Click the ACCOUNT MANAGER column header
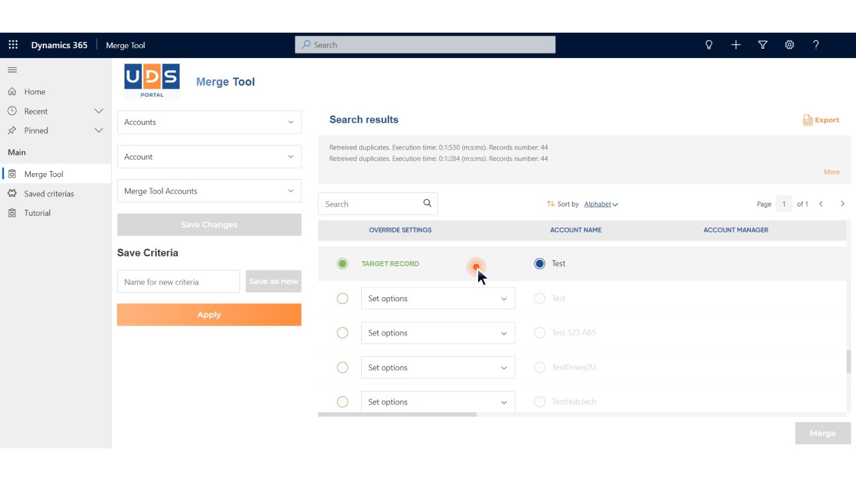Screen dimensions: 856x481 point(736,230)
